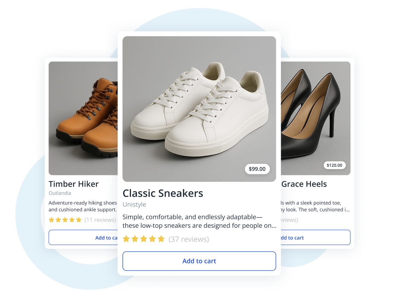The width and height of the screenshot is (399, 307).
Task: Click fifth star on Timber Hiker rating
Action: (79, 220)
